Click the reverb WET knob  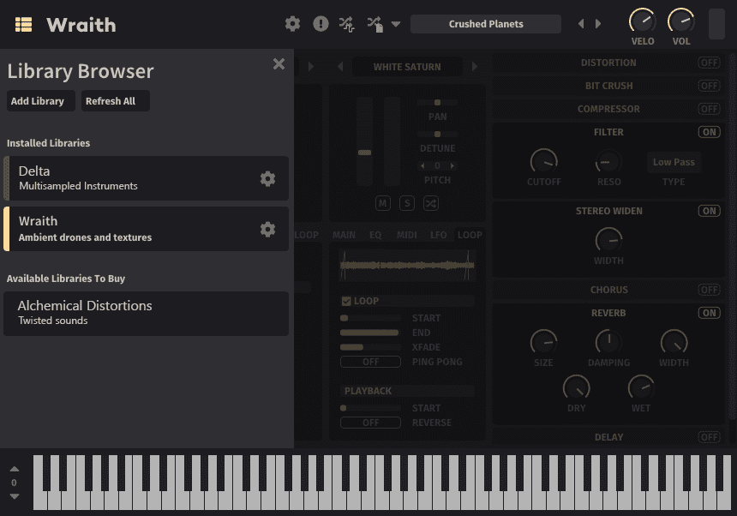(x=641, y=387)
